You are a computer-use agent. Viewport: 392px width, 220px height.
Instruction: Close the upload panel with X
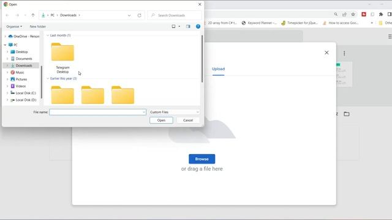(326, 53)
